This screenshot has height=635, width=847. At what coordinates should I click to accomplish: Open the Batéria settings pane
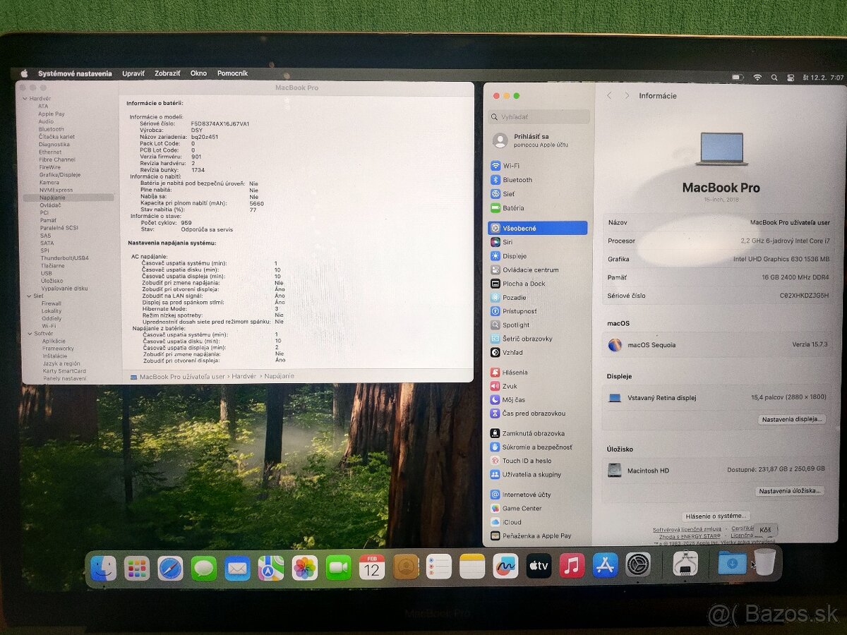513,208
